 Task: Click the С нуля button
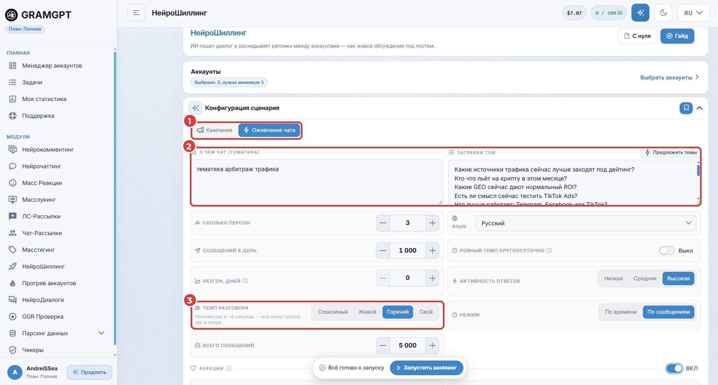point(637,36)
